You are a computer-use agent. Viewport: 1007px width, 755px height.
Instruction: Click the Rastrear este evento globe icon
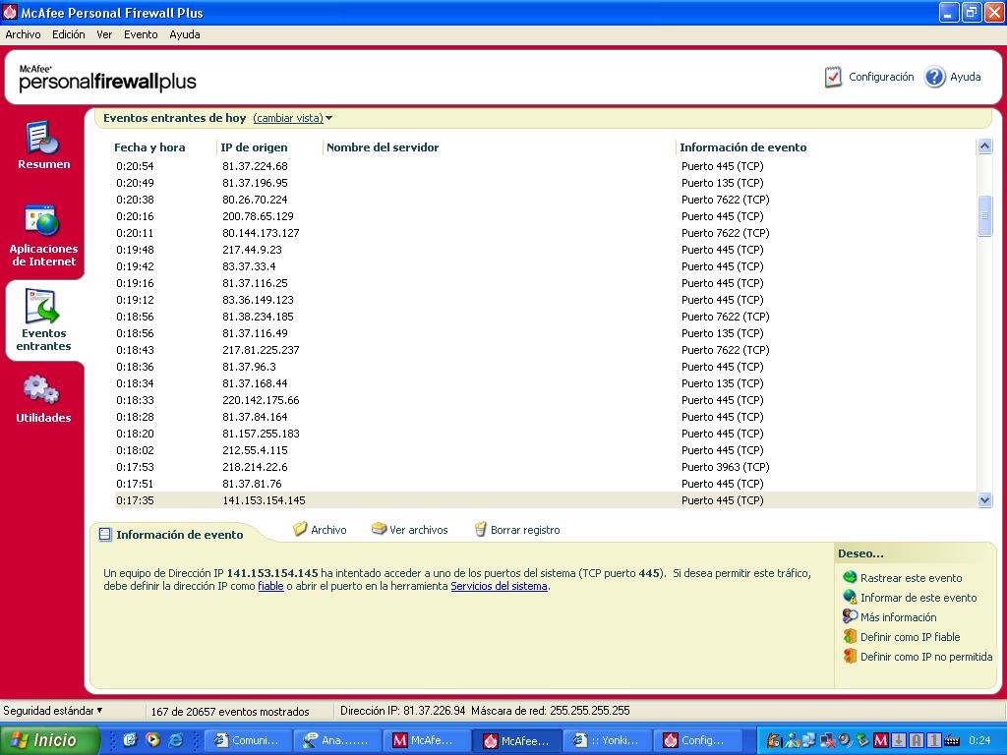850,577
